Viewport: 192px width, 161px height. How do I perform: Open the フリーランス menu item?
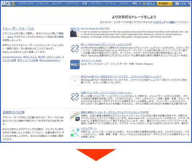(x=96, y=4)
